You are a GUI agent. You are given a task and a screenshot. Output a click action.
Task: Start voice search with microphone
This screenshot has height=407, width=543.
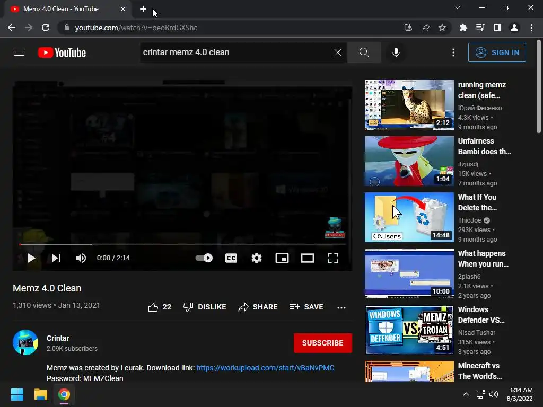click(396, 52)
